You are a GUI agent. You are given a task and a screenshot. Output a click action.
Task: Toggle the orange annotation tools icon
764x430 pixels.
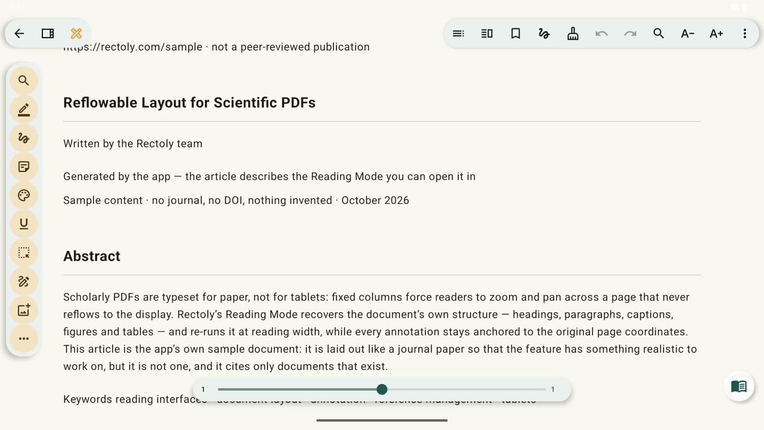76,33
